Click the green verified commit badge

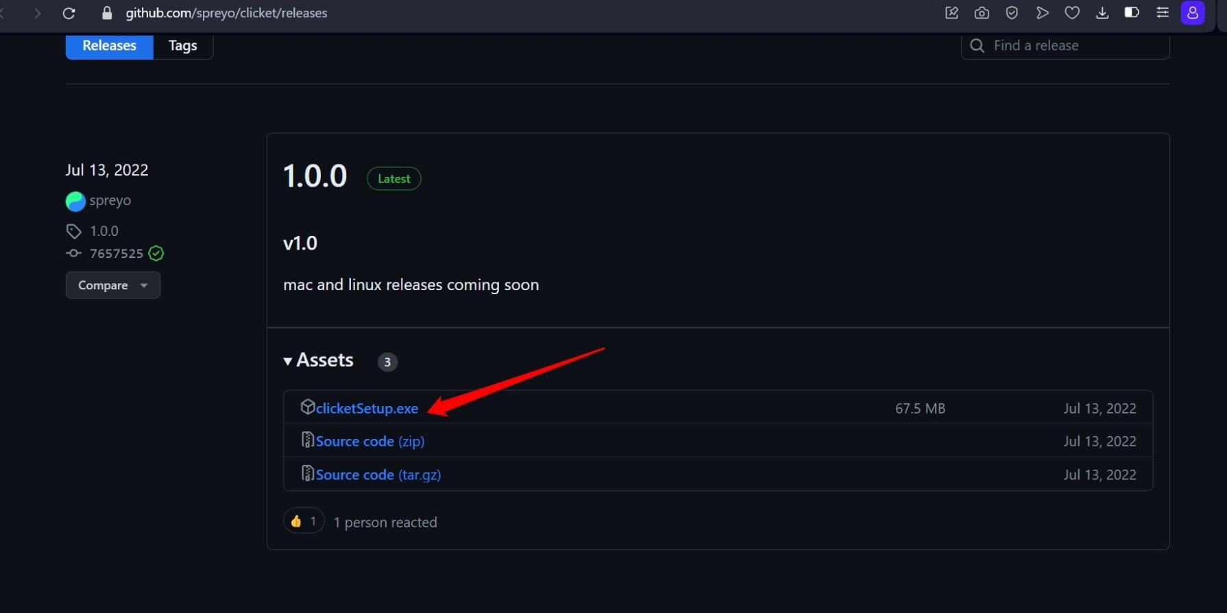156,254
